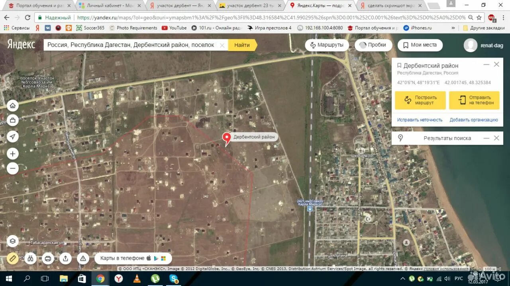Screen dimensions: 510x286
Task: Switch to the Личный кабинет tab
Action: (x=110, y=6)
